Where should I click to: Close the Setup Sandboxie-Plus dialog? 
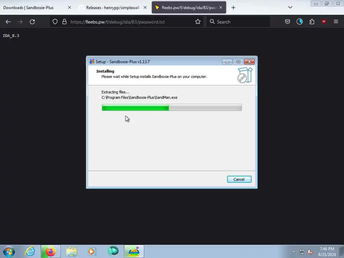[x=250, y=62]
